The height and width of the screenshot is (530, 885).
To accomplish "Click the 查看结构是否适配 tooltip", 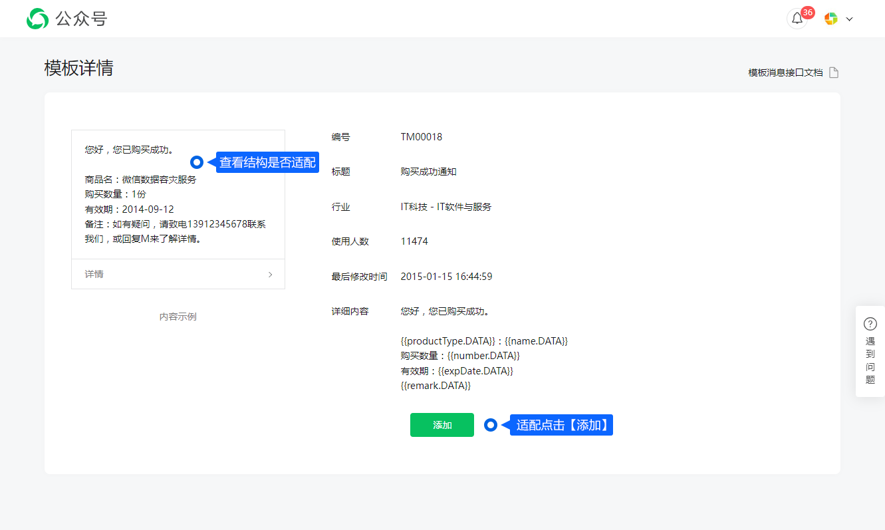I will click(267, 162).
